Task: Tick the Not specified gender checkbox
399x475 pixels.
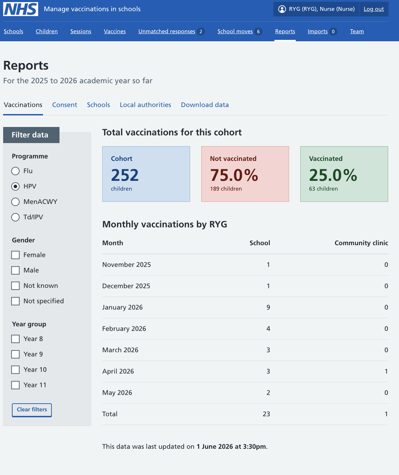Action: pos(15,301)
